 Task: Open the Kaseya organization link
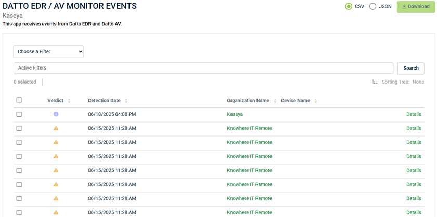(235, 114)
